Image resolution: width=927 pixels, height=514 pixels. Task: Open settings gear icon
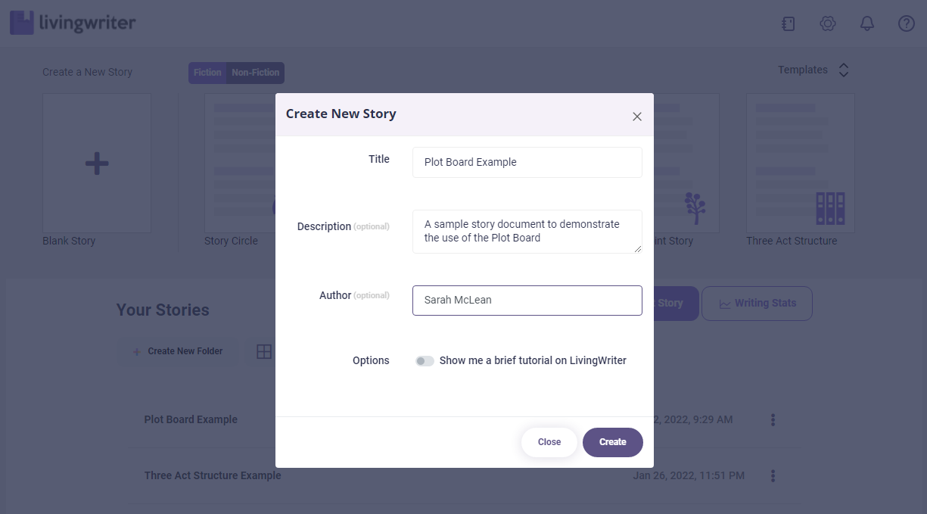(x=828, y=24)
